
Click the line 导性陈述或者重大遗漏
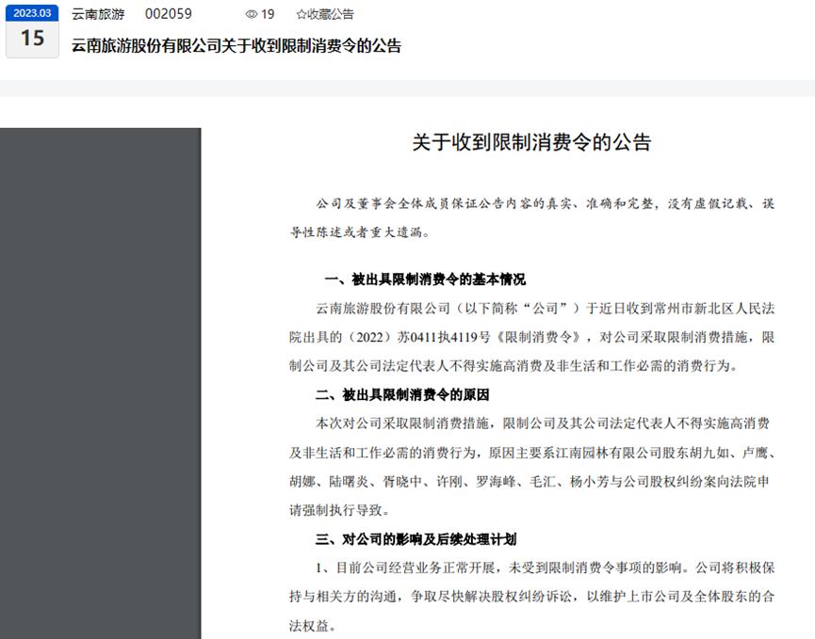point(360,232)
